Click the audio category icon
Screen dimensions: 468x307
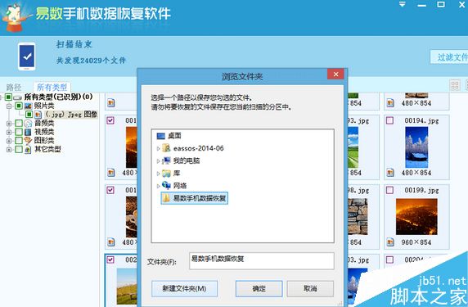tap(28, 123)
